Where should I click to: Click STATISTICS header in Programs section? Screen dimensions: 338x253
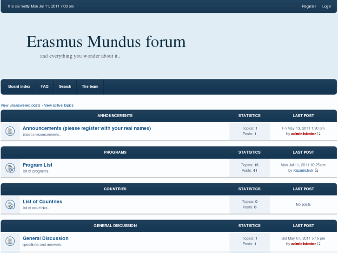click(x=249, y=152)
